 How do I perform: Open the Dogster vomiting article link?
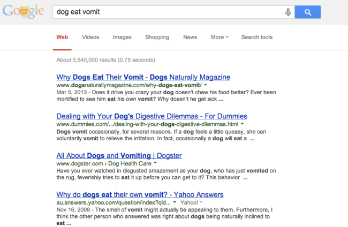coord(119,155)
